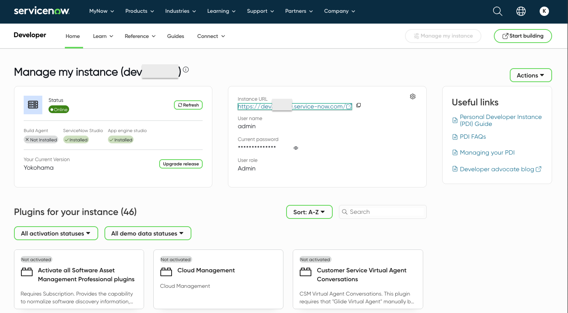Click the Start building button
The image size is (568, 313).
523,36
